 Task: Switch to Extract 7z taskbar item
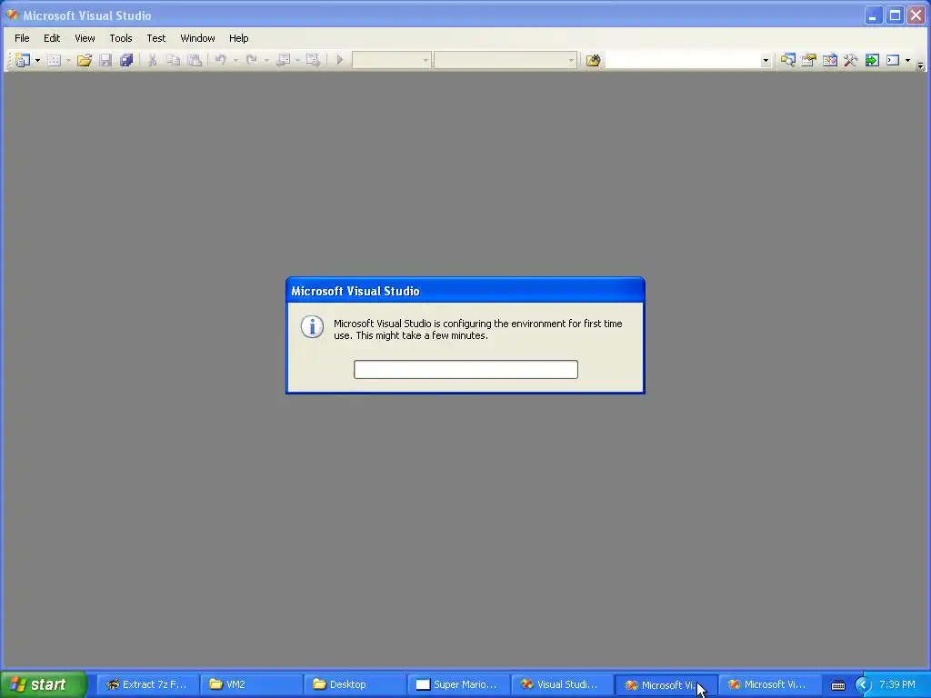tap(148, 684)
